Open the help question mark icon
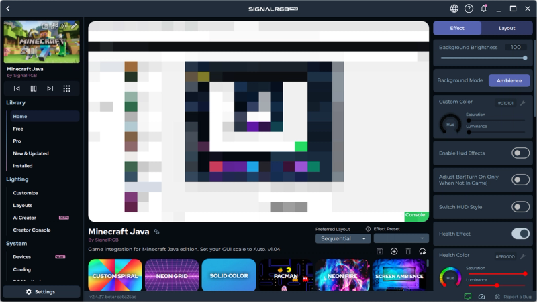537x302 pixels. coord(469,9)
